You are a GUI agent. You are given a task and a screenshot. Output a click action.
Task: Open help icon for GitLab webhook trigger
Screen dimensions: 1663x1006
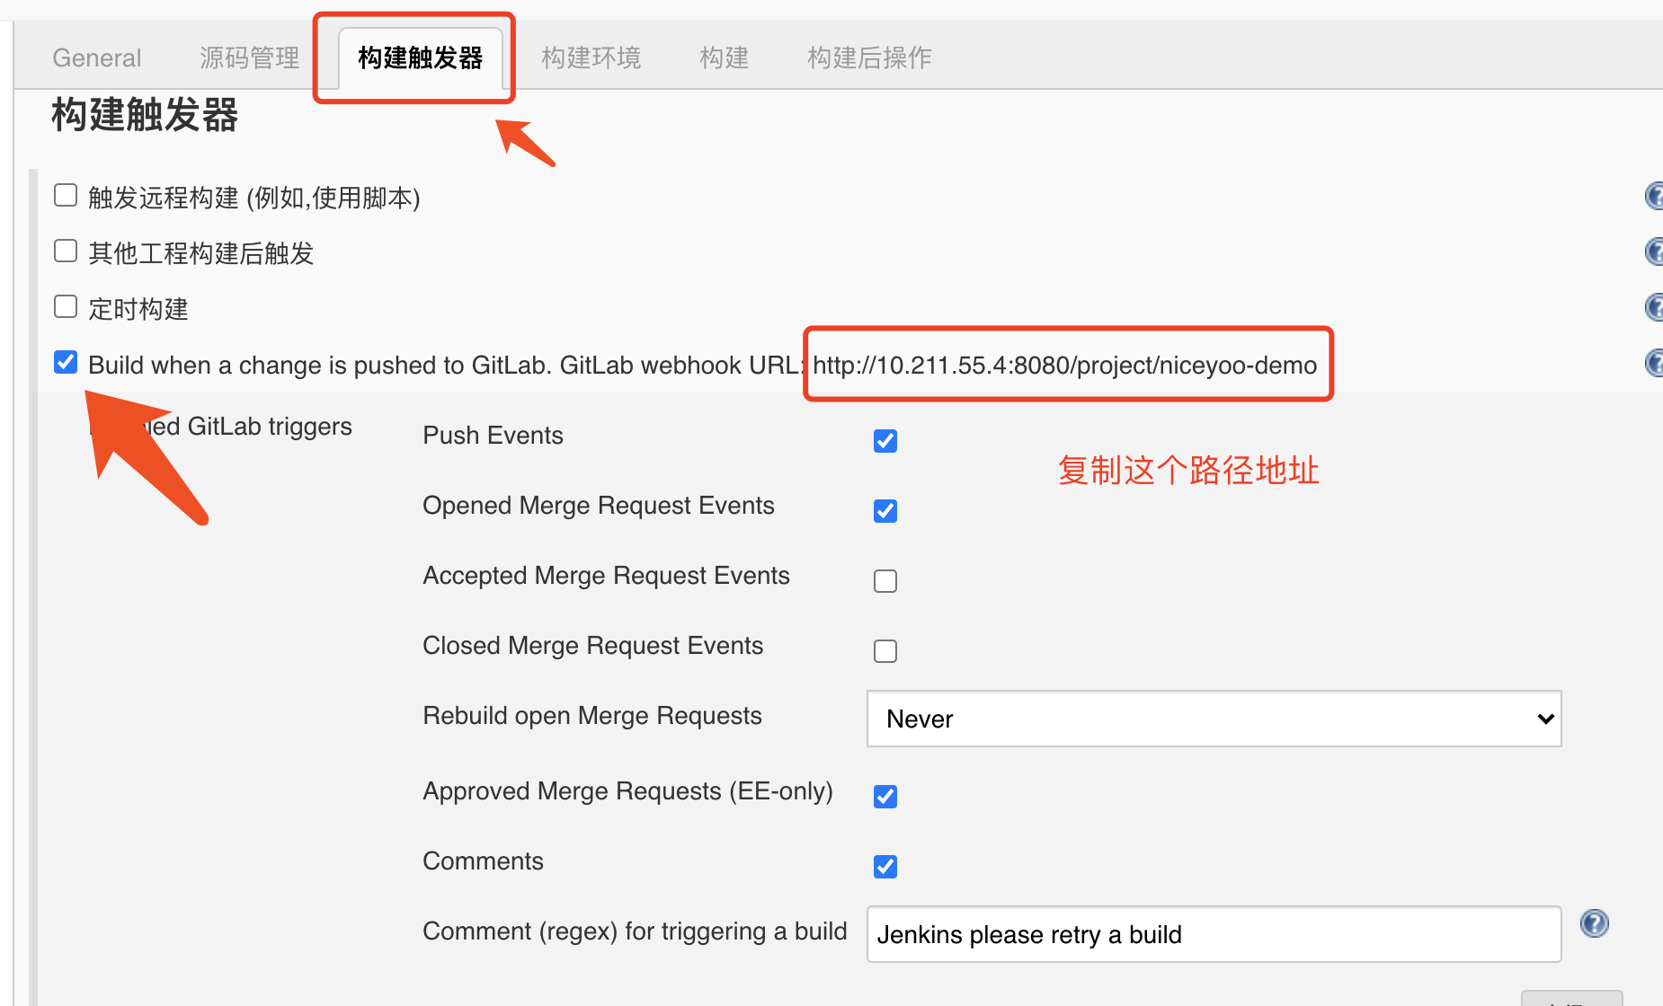(x=1654, y=363)
